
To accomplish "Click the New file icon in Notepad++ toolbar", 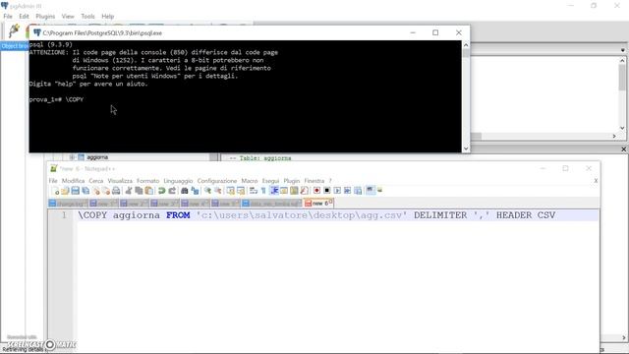I will [x=55, y=191].
